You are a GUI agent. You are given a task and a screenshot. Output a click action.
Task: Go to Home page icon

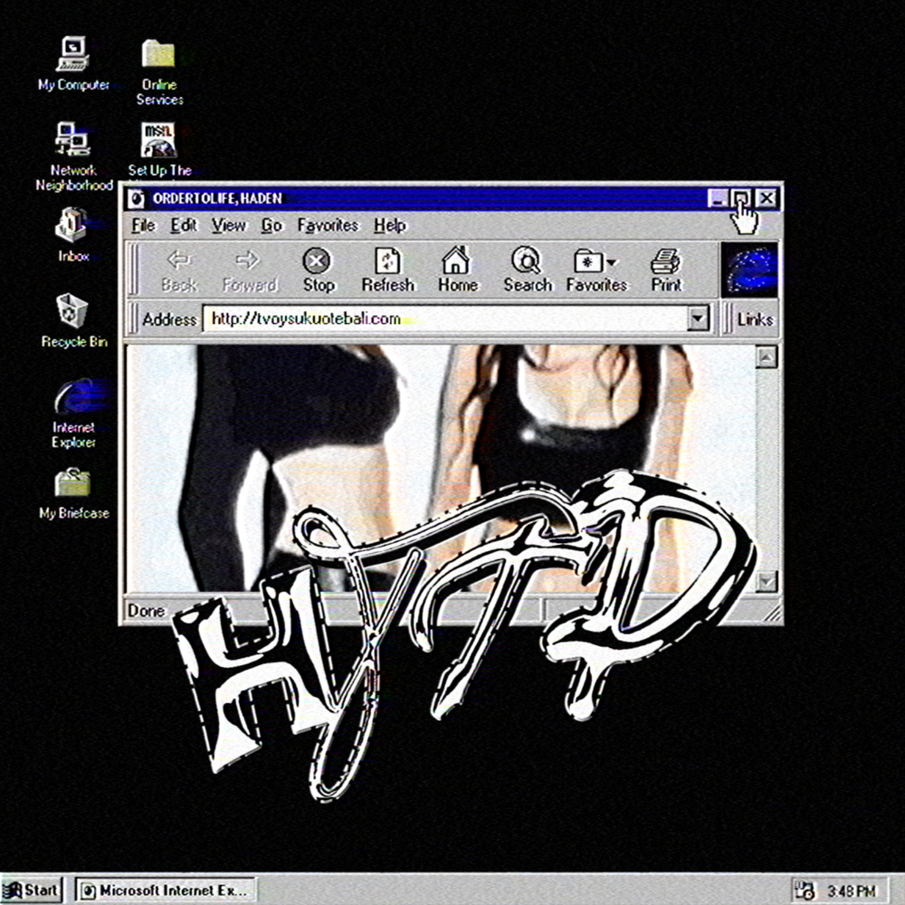click(x=457, y=262)
